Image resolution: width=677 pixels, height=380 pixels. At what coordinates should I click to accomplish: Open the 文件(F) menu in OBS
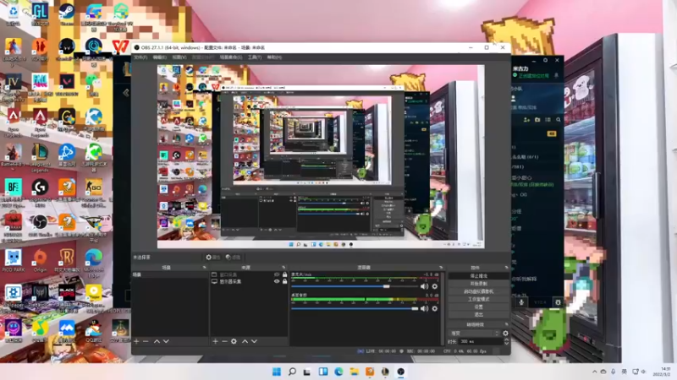point(140,57)
